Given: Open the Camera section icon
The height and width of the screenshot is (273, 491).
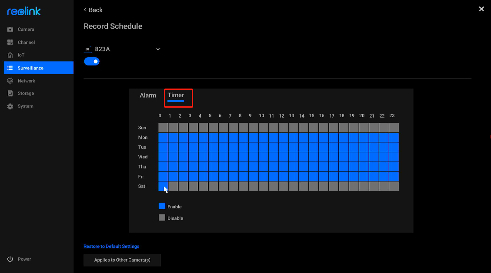Looking at the screenshot, I should click(10, 30).
